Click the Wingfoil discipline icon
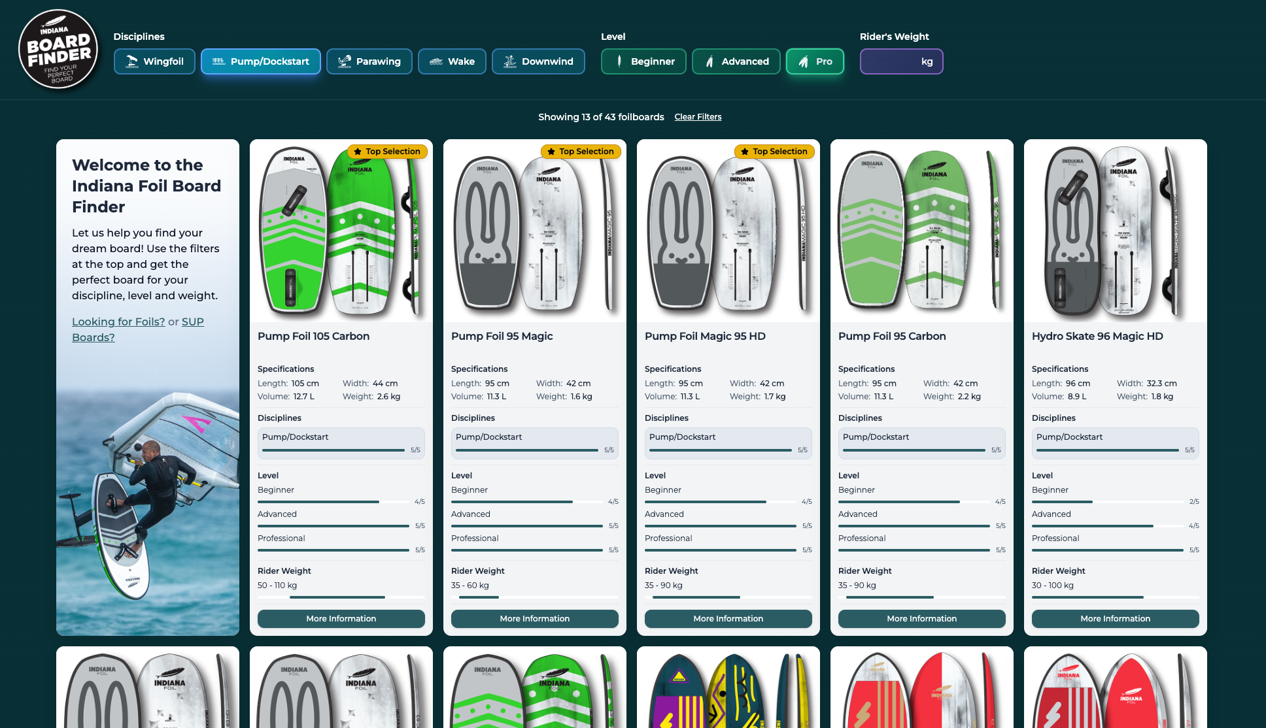This screenshot has width=1266, height=728. coord(131,61)
